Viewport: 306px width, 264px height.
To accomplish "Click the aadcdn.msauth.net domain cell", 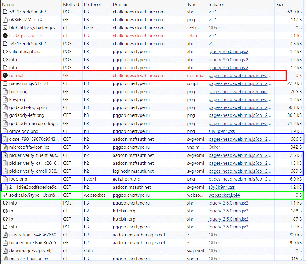I will (132, 187).
